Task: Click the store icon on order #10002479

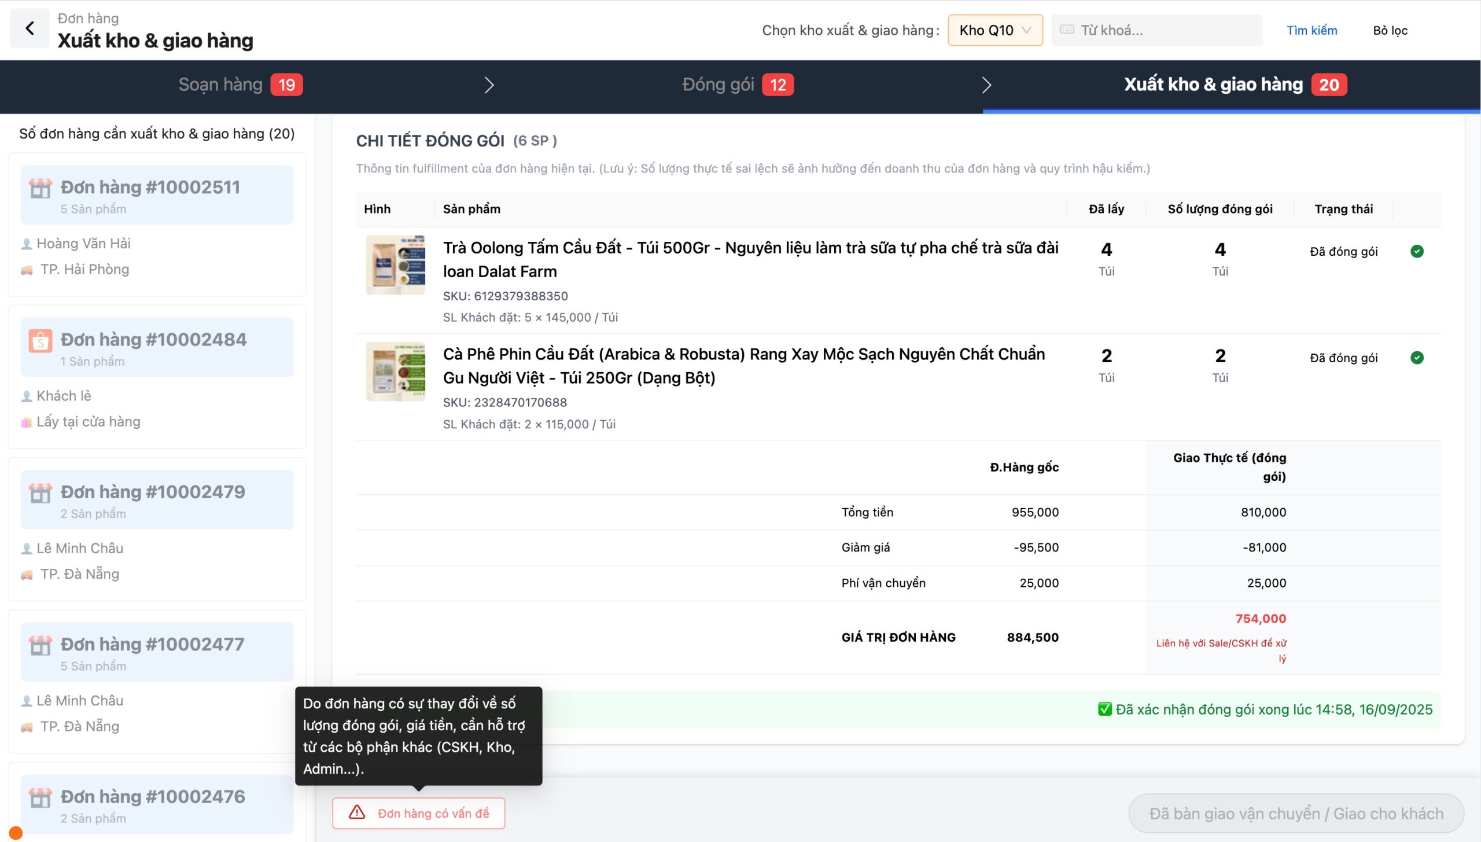Action: (x=40, y=493)
